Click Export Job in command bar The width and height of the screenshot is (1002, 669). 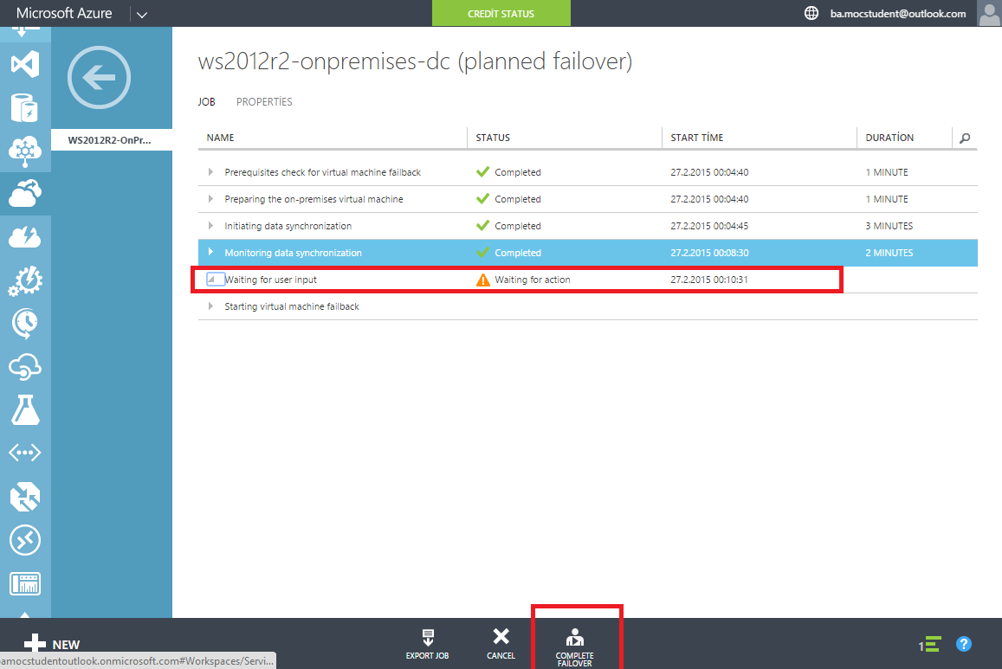[428, 643]
